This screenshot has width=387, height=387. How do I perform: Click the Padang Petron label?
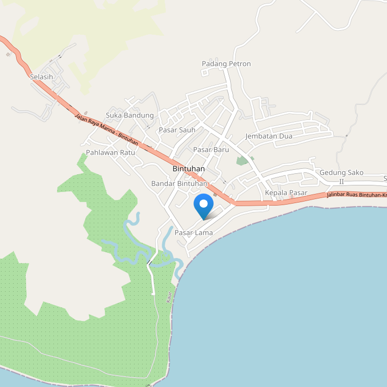pyautogui.click(x=226, y=64)
